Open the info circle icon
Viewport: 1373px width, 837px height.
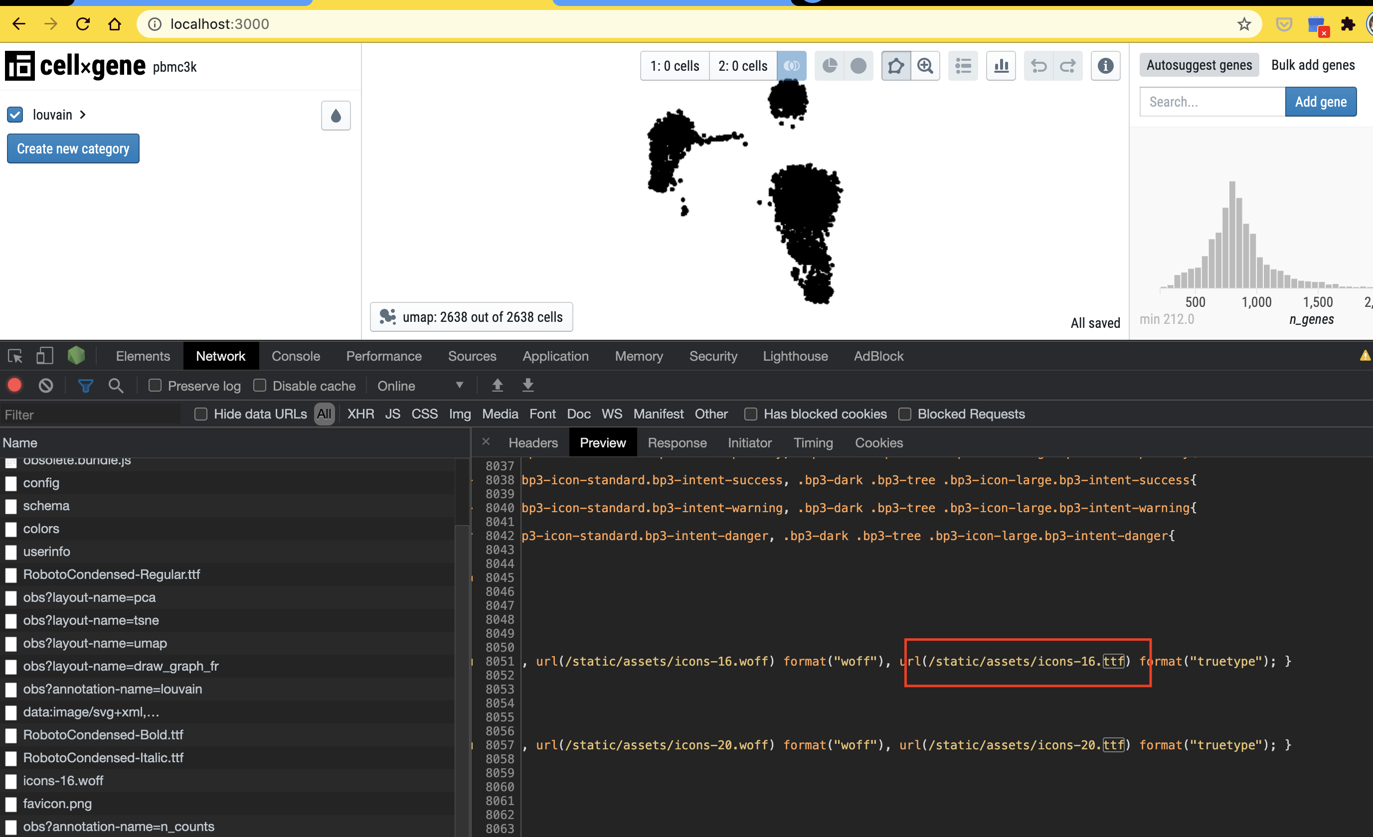1106,66
